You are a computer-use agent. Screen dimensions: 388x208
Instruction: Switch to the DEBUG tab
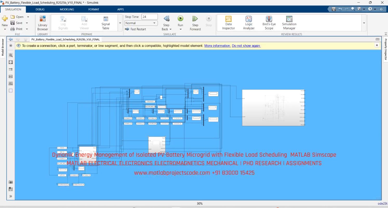click(x=40, y=9)
